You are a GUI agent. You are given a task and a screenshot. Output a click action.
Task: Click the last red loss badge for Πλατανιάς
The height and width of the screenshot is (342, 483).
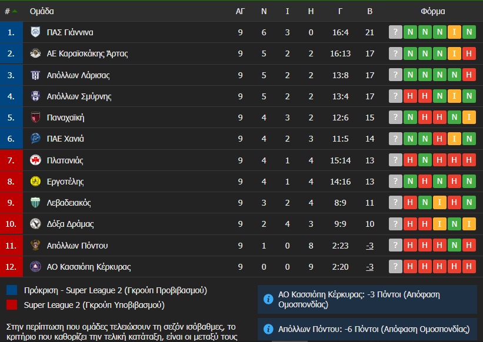(x=469, y=160)
